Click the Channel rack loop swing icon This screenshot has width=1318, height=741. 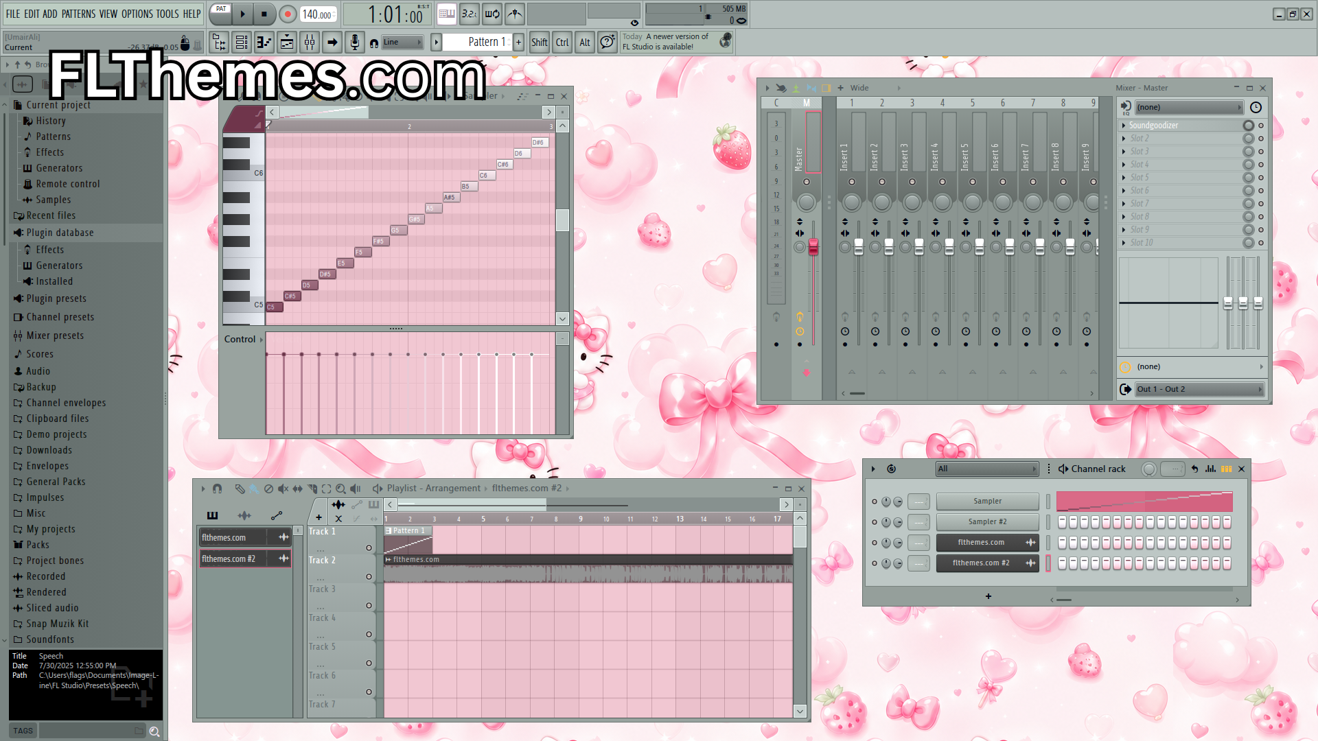(x=891, y=469)
